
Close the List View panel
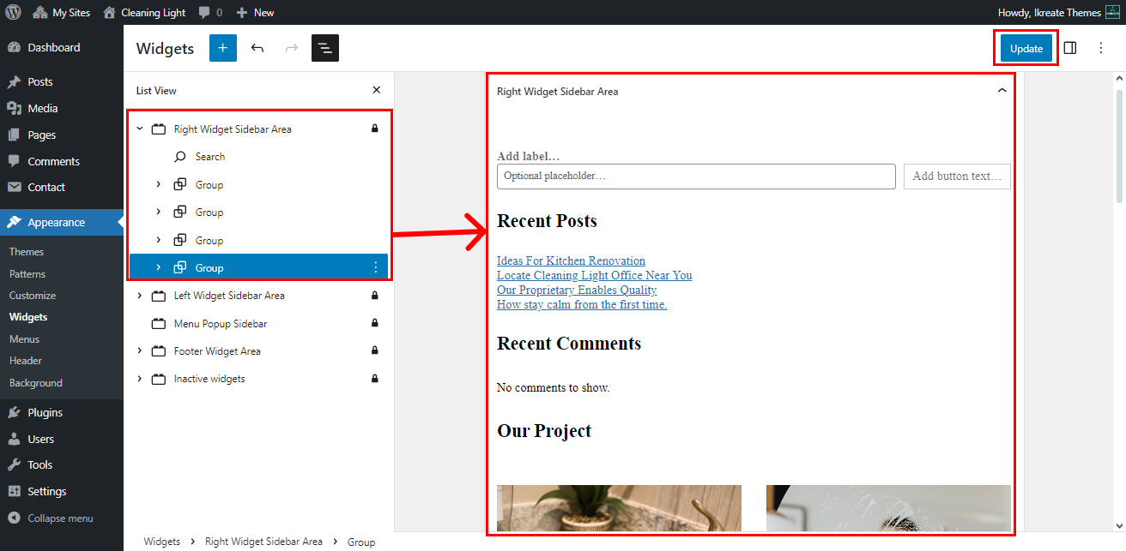tap(376, 90)
